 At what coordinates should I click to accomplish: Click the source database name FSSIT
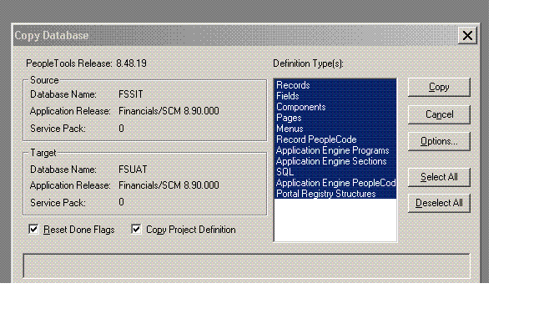(x=131, y=94)
